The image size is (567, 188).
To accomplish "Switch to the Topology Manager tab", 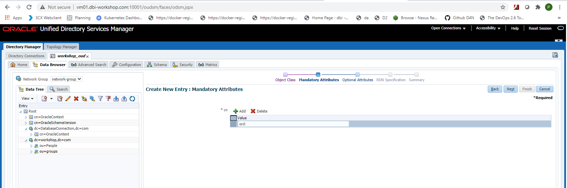I will 62,47.
